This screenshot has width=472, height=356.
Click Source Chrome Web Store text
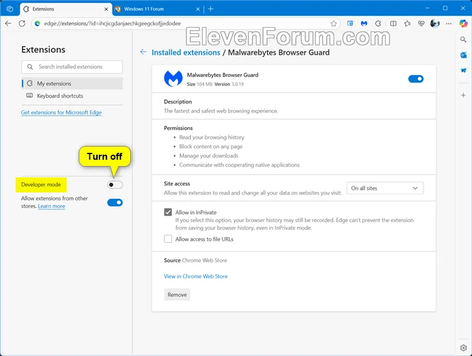click(x=195, y=260)
